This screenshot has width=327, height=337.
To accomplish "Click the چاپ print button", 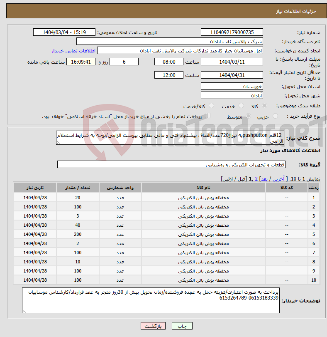I will [182, 326].
